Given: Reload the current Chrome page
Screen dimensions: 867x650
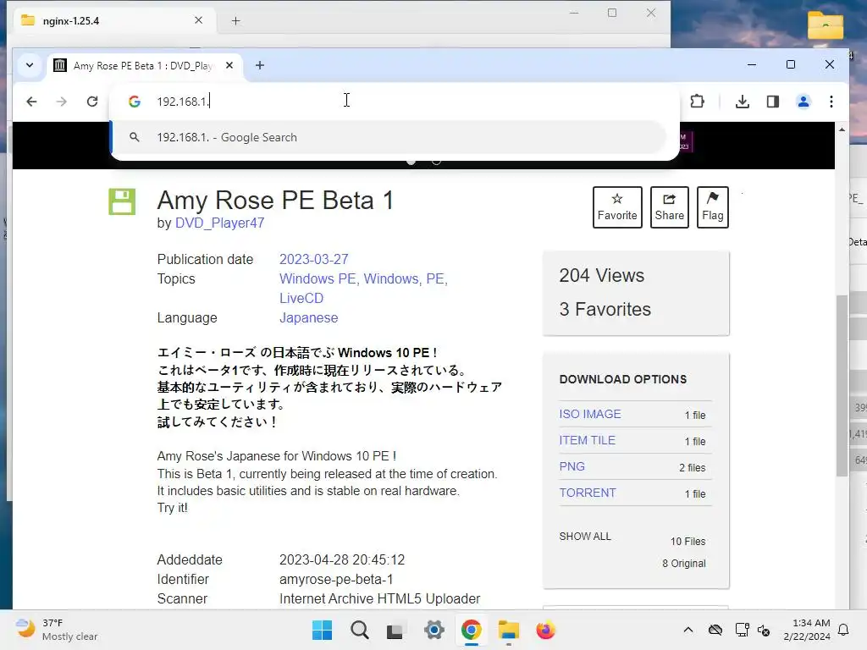Looking at the screenshot, I should click(92, 102).
